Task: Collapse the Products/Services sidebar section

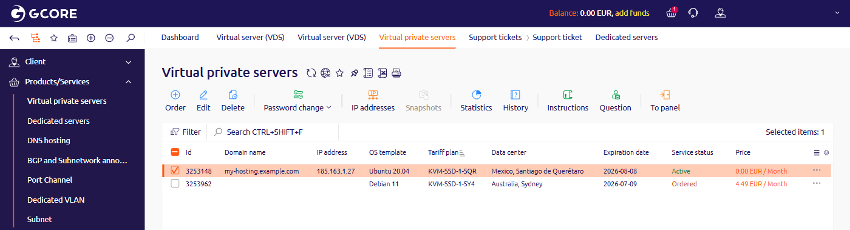Action: [128, 82]
